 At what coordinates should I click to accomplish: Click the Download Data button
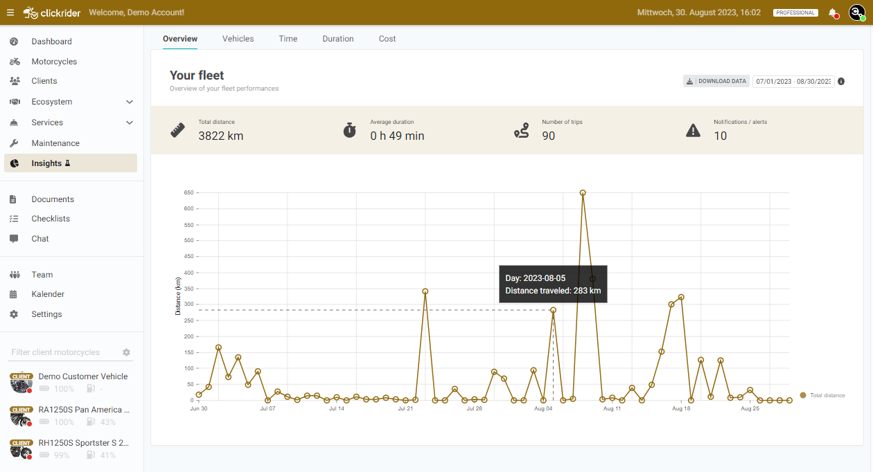pos(716,81)
